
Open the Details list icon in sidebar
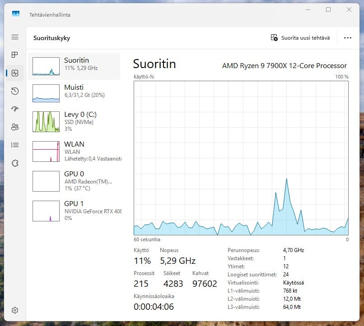tap(15, 145)
